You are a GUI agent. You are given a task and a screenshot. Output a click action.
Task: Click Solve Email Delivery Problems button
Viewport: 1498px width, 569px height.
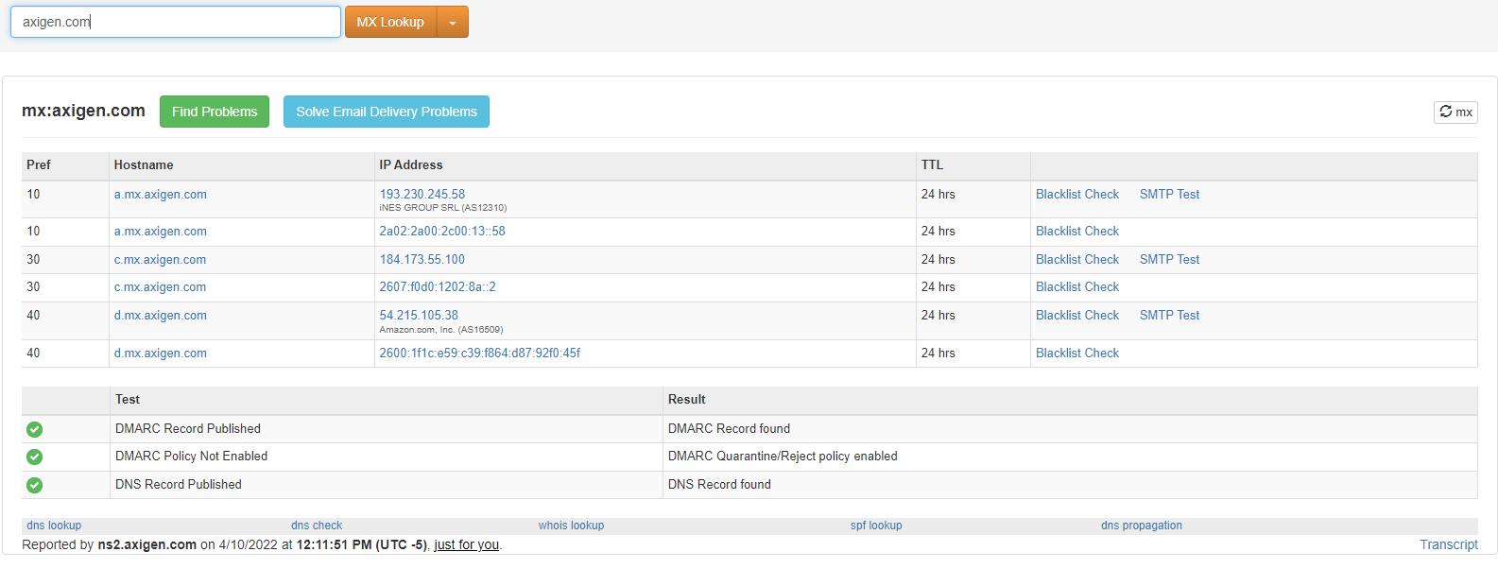point(387,112)
